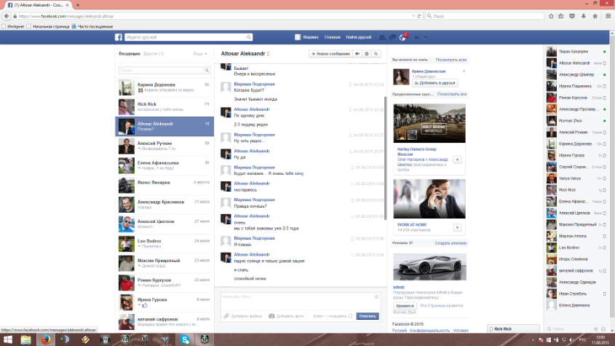Viewport: 615px width, 346px height.
Task: Click the Windows Start button
Action: tap(7, 339)
